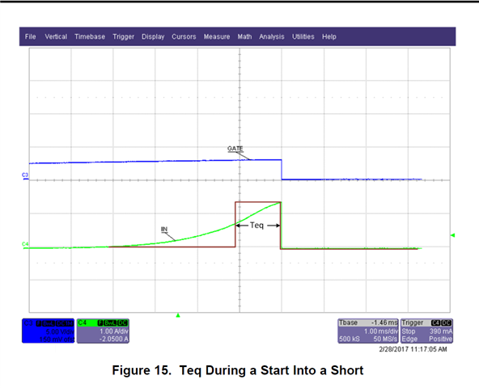Click the 500 kS memory value
Image resolution: width=479 pixels, height=388 pixels.
(x=350, y=339)
